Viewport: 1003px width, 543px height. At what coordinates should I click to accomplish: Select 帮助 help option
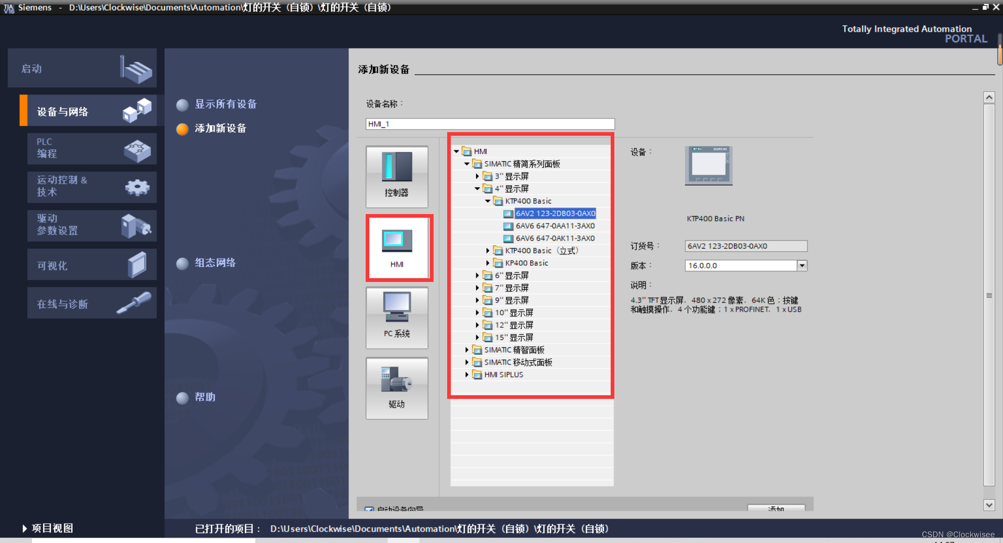196,397
